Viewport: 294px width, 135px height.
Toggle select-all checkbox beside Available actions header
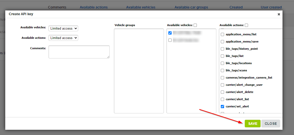tap(247, 25)
